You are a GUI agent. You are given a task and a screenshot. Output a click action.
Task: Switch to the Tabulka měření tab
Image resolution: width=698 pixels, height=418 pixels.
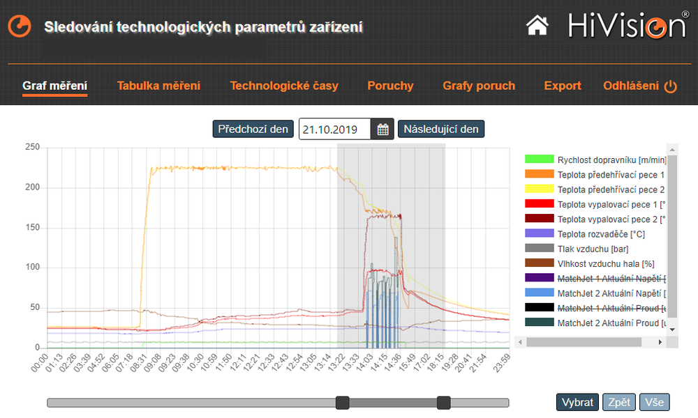(158, 85)
